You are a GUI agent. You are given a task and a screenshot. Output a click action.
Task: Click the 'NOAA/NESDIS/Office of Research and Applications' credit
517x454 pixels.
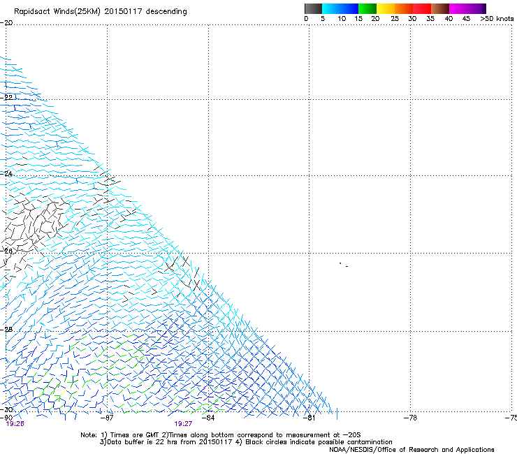click(x=412, y=450)
